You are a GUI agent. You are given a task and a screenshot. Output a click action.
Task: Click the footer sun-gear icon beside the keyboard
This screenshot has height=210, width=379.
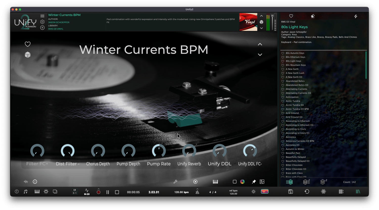coord(46,192)
